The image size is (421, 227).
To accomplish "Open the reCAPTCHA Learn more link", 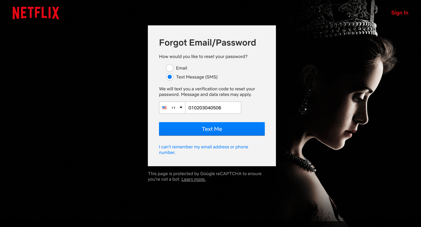I will (x=194, y=179).
